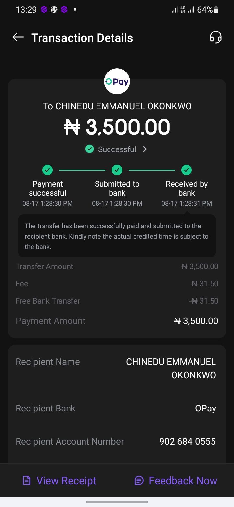Tap the Recipient Bank OPay value
Image resolution: width=234 pixels, height=507 pixels.
pos(205,409)
